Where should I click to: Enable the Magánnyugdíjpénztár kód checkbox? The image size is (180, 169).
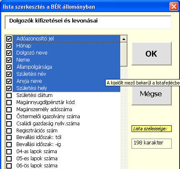[x=9, y=102]
